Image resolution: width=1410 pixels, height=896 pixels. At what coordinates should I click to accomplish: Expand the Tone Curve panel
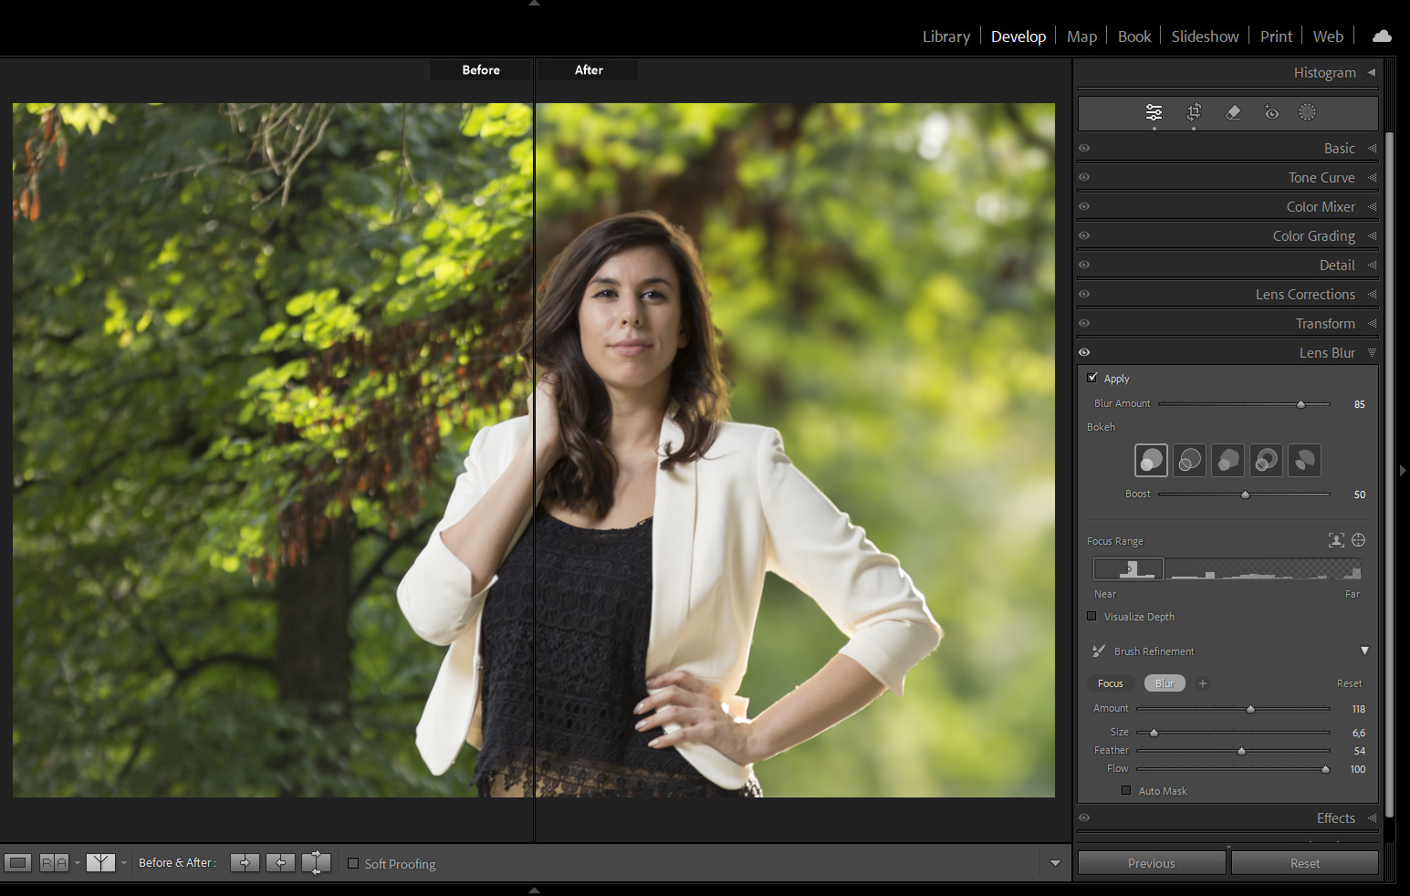(1321, 177)
